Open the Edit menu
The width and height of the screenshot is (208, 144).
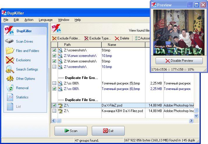coord(16,20)
